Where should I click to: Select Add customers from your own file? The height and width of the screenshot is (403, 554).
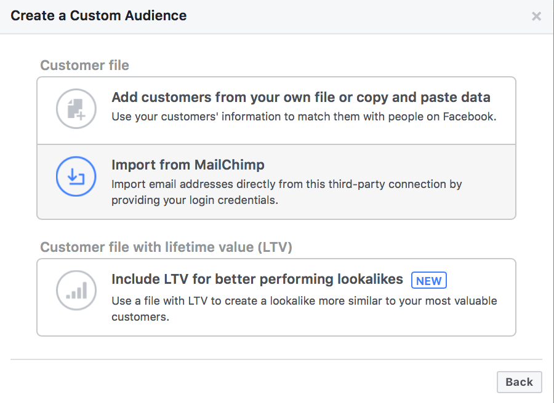tap(300, 97)
